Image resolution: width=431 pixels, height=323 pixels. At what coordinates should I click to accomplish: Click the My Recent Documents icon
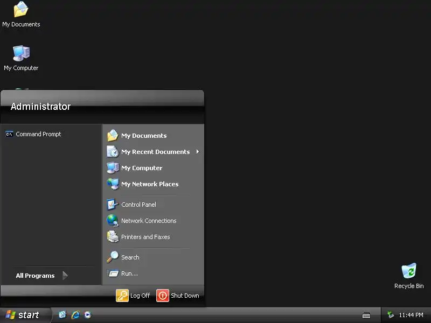point(113,152)
